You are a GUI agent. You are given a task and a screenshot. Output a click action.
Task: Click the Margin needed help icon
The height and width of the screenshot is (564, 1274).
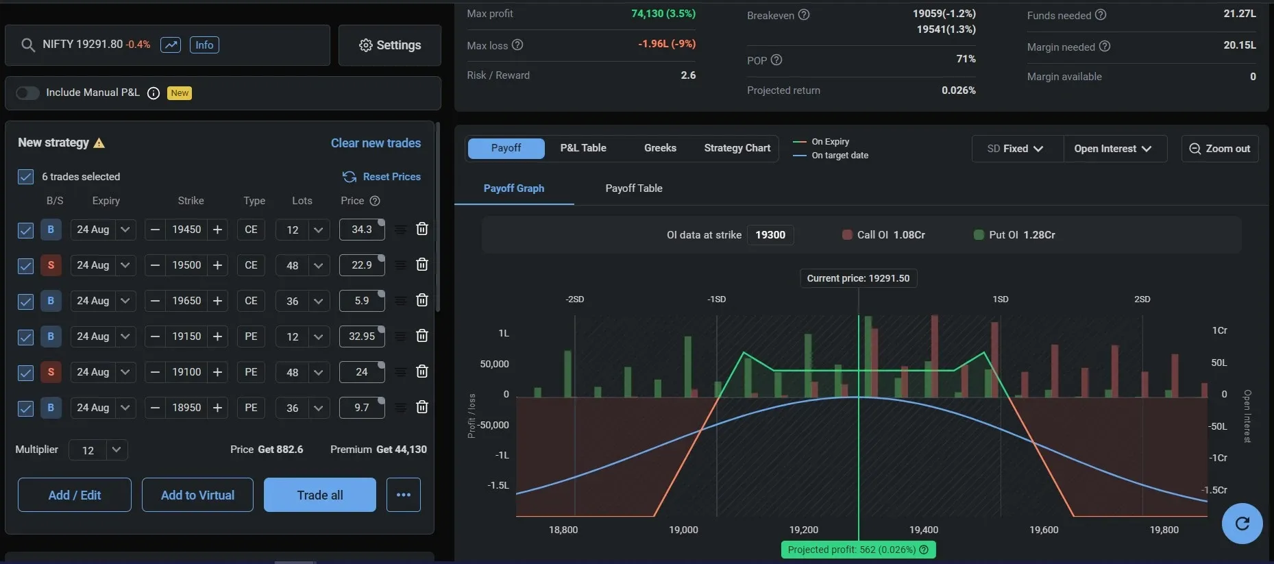[1105, 47]
